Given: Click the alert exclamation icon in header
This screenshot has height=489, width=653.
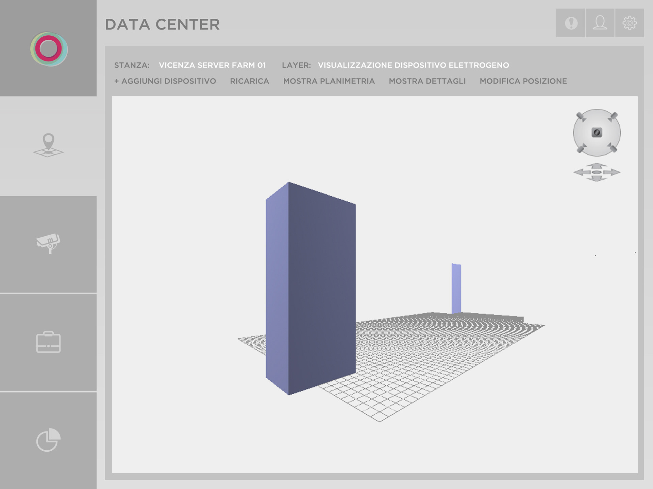Looking at the screenshot, I should pos(571,23).
